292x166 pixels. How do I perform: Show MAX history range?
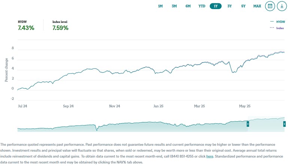click(257, 6)
